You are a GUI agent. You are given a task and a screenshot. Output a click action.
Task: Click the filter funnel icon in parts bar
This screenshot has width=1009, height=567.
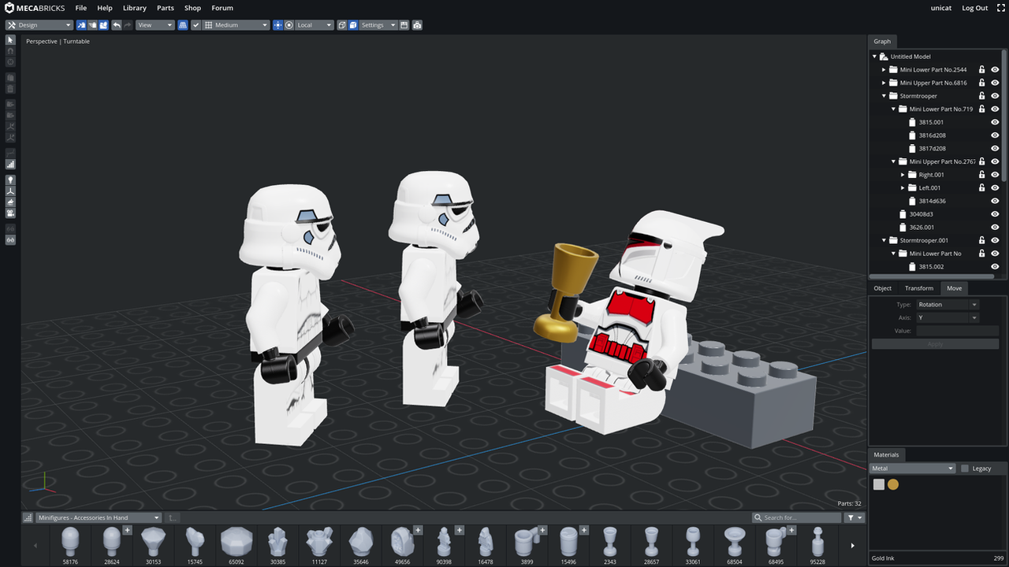(x=854, y=517)
